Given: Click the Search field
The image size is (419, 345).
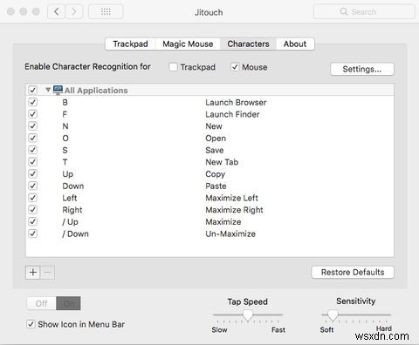Looking at the screenshot, I should 364,12.
